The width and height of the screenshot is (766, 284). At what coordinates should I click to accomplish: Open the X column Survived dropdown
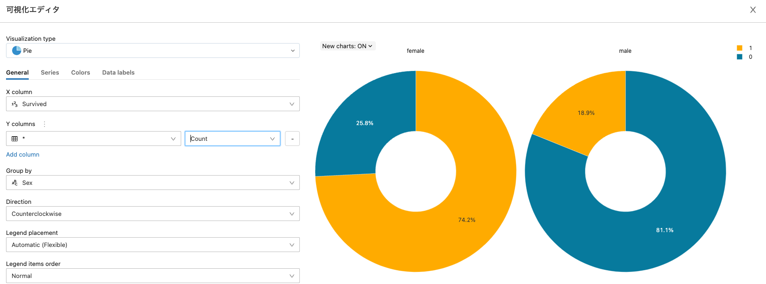pyautogui.click(x=153, y=104)
